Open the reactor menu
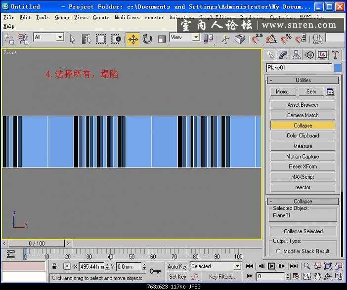 (154, 17)
